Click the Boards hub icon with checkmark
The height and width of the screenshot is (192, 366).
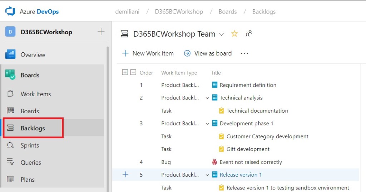click(10, 75)
